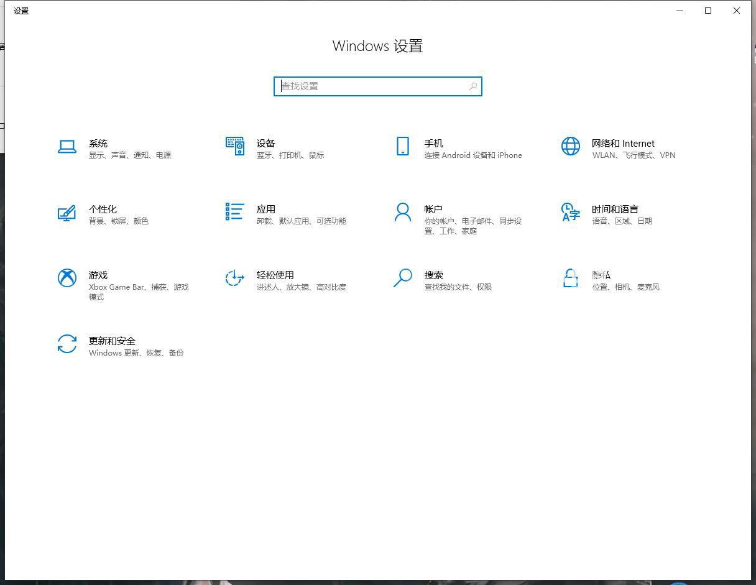Click the 更新和安全 circular arrows icon
The image size is (756, 585).
point(67,344)
